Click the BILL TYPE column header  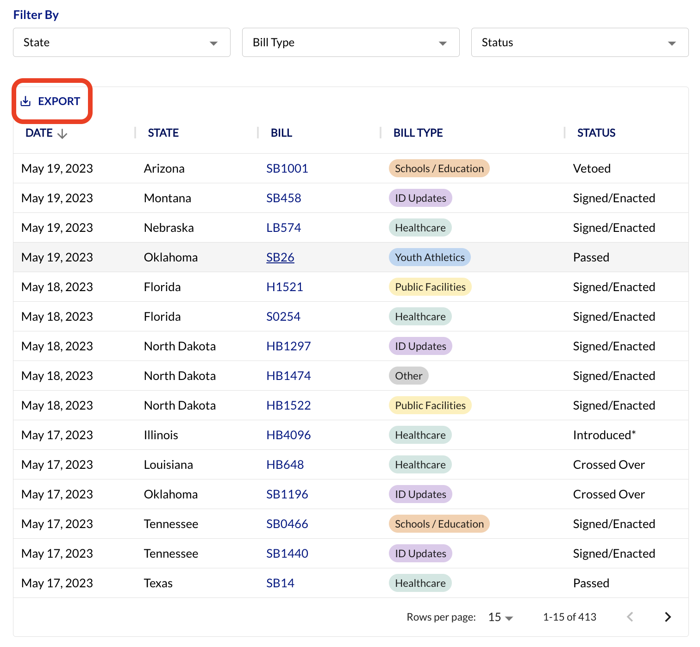pos(417,133)
